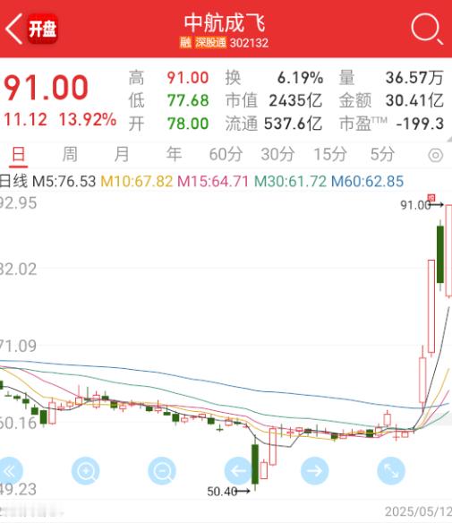452x523 pixels.
Task: Switch to 月 monthly chart tab
Action: (x=122, y=154)
